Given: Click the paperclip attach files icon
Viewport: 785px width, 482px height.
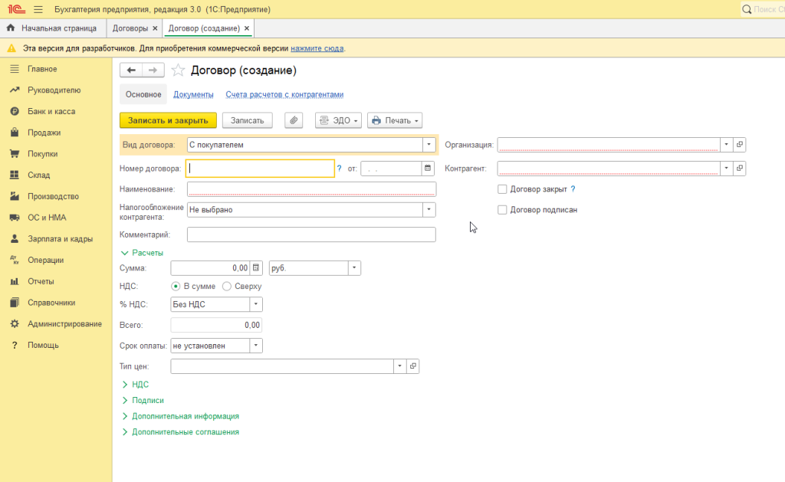Looking at the screenshot, I should (294, 120).
